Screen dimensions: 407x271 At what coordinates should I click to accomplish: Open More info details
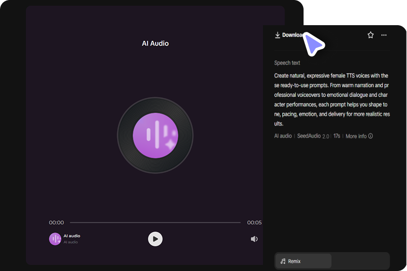pyautogui.click(x=359, y=136)
